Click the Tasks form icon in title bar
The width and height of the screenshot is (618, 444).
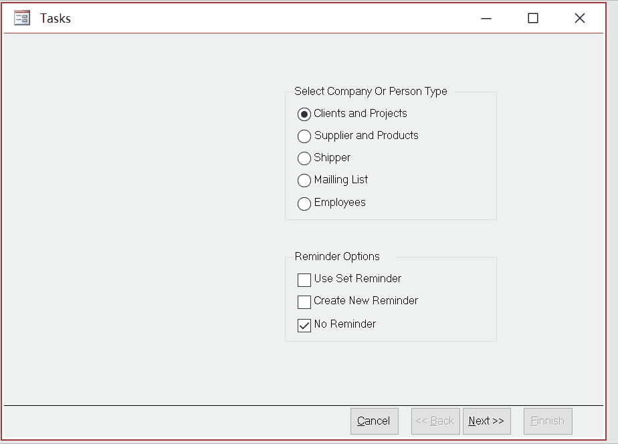point(21,18)
